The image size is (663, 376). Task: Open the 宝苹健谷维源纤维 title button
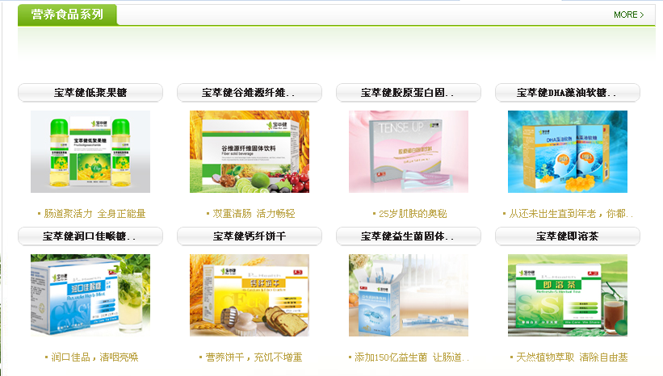coord(250,93)
